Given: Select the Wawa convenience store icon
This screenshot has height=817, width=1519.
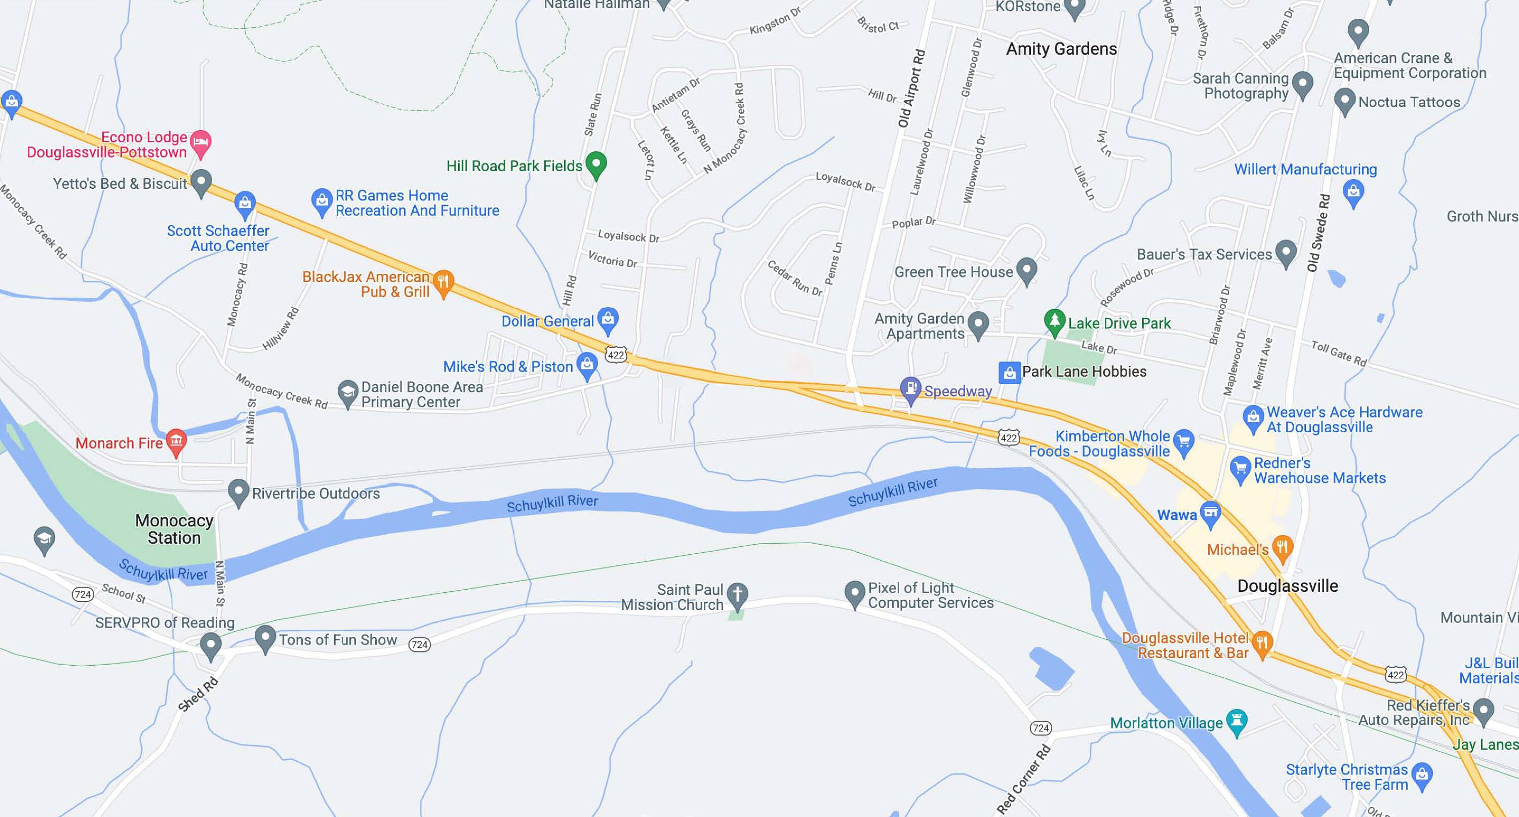Looking at the screenshot, I should (x=1211, y=514).
